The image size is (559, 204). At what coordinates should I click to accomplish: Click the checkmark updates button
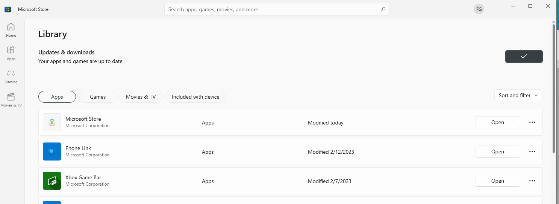pos(524,56)
